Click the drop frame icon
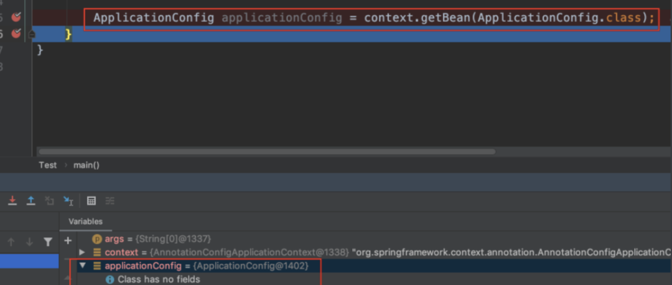Viewport: 672px width, 285px height. pos(50,200)
